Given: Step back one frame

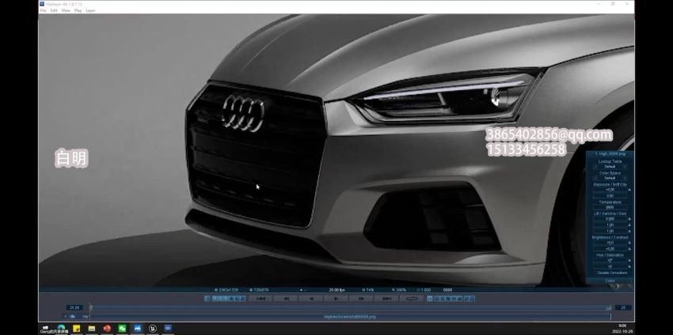Looking at the screenshot, I should (286, 298).
